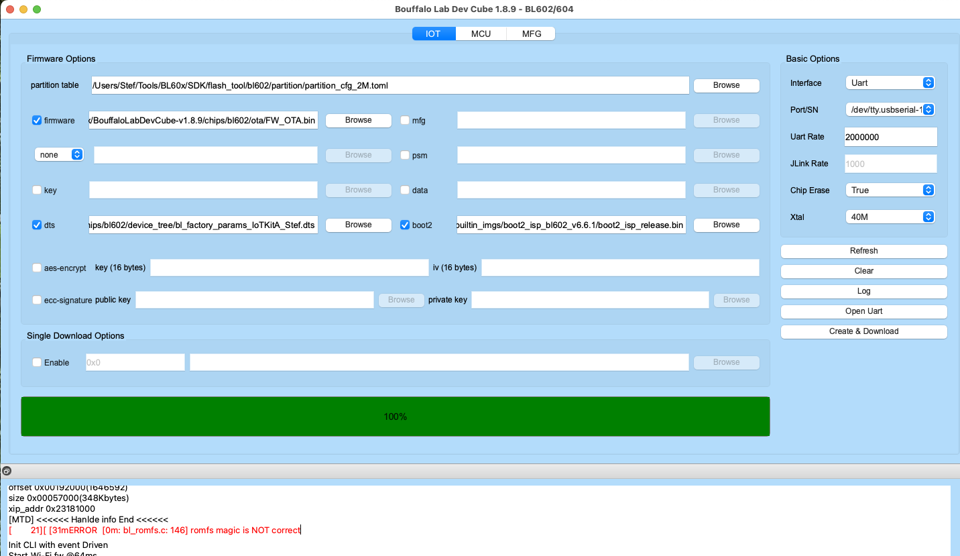The image size is (960, 556).
Task: Switch to the MCU tab
Action: [x=481, y=34]
